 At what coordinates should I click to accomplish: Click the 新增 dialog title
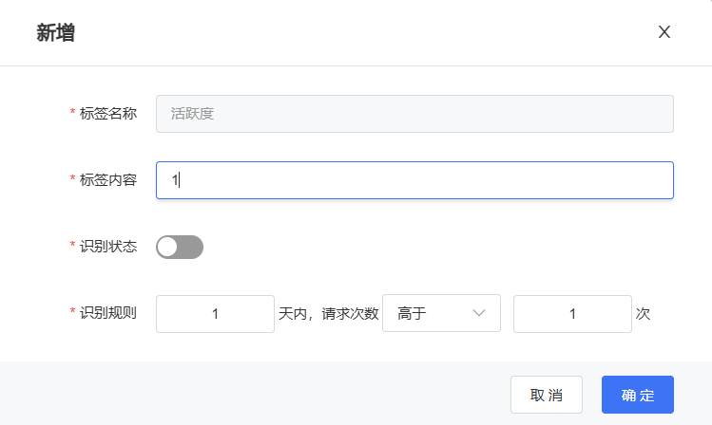pos(55,32)
